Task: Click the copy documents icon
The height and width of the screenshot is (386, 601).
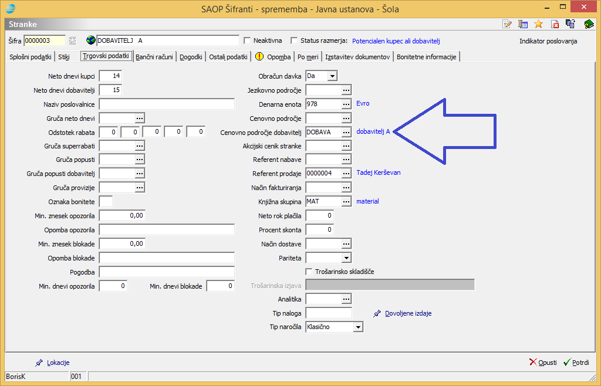Action: pyautogui.click(x=570, y=24)
